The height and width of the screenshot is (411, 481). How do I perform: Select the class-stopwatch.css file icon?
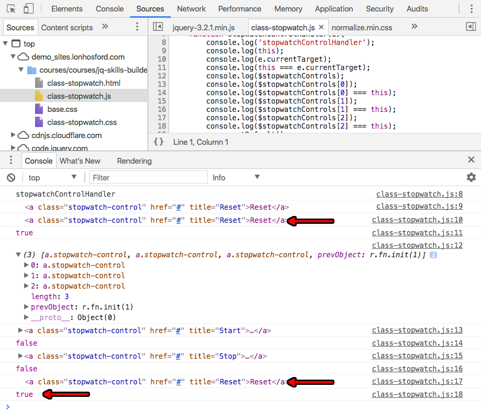(39, 122)
